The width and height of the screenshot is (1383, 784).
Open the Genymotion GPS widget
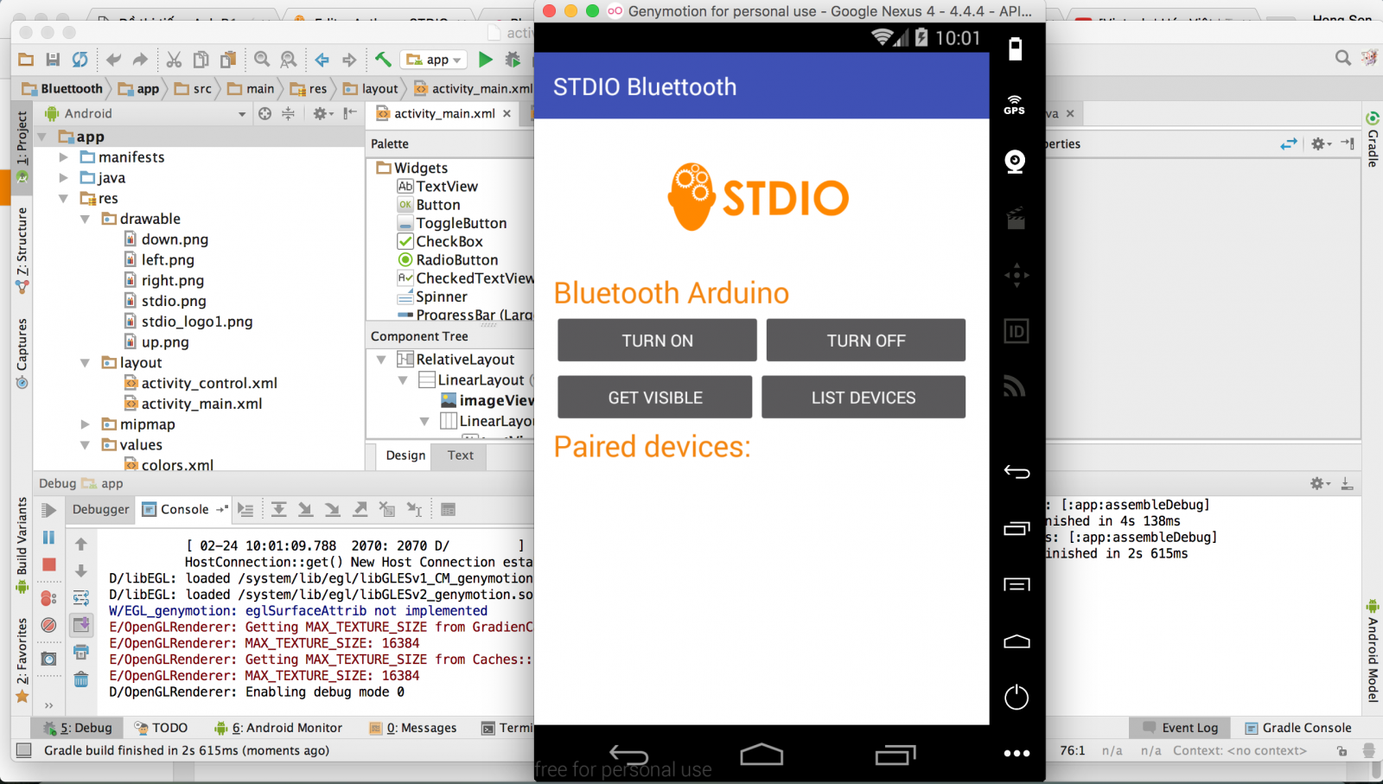1015,105
